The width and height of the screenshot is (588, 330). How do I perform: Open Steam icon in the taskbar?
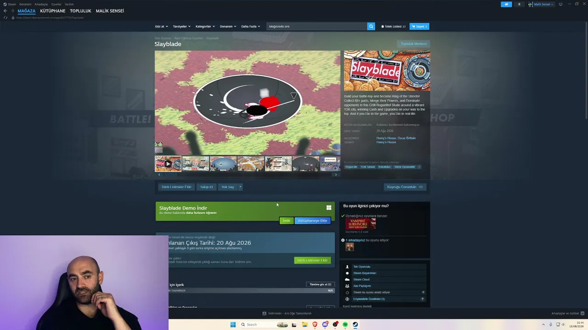tap(355, 324)
